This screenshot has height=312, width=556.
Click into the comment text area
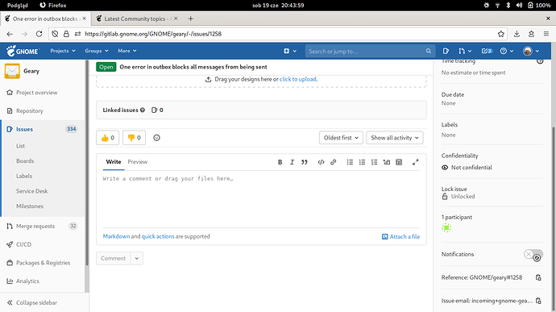[261, 199]
